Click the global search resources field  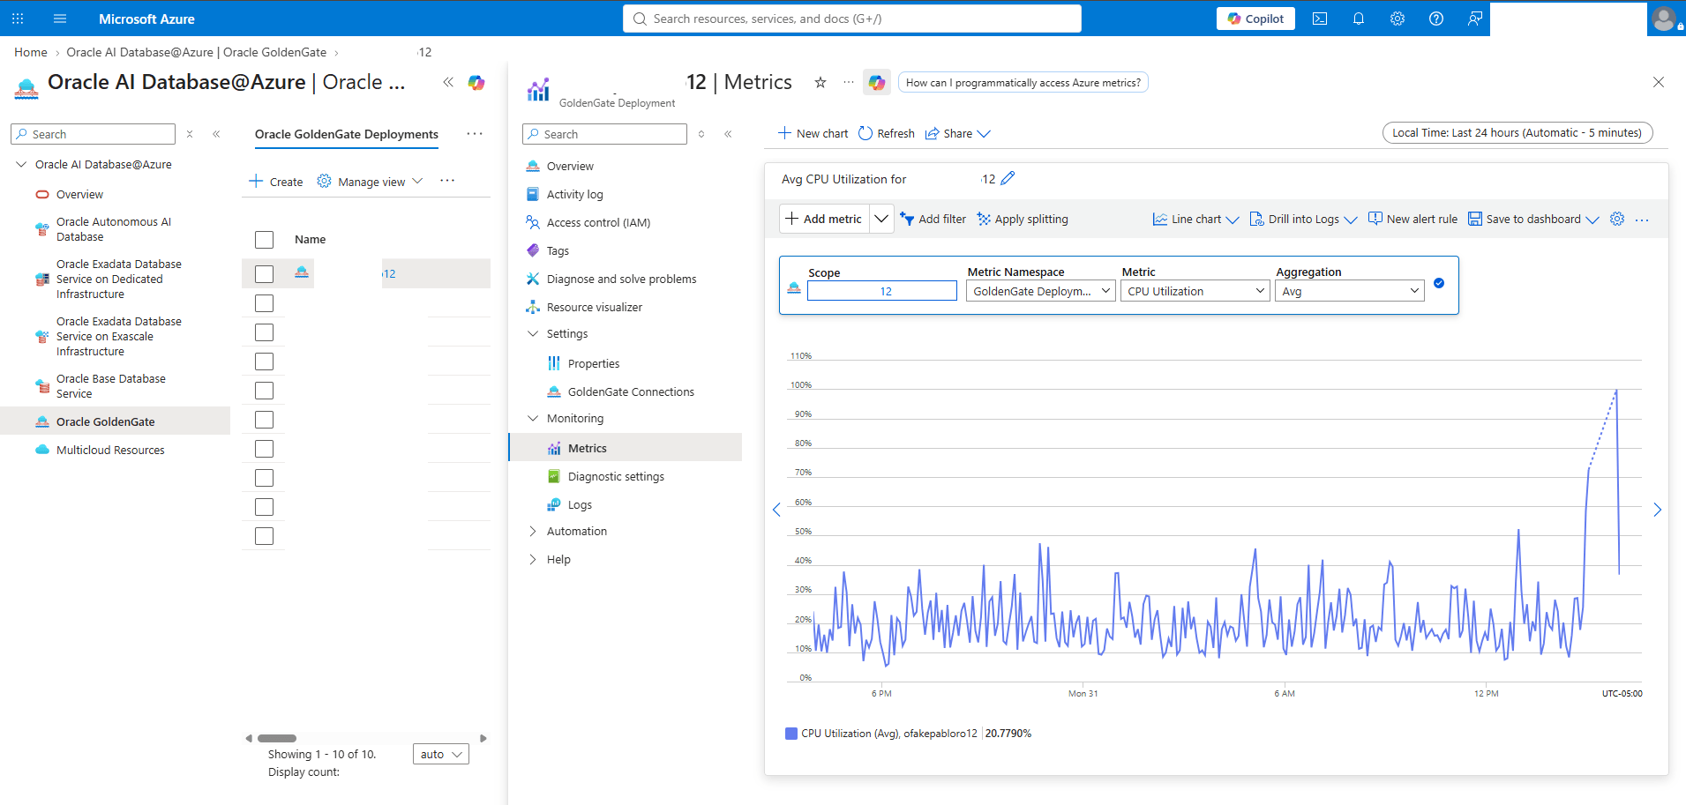point(852,19)
